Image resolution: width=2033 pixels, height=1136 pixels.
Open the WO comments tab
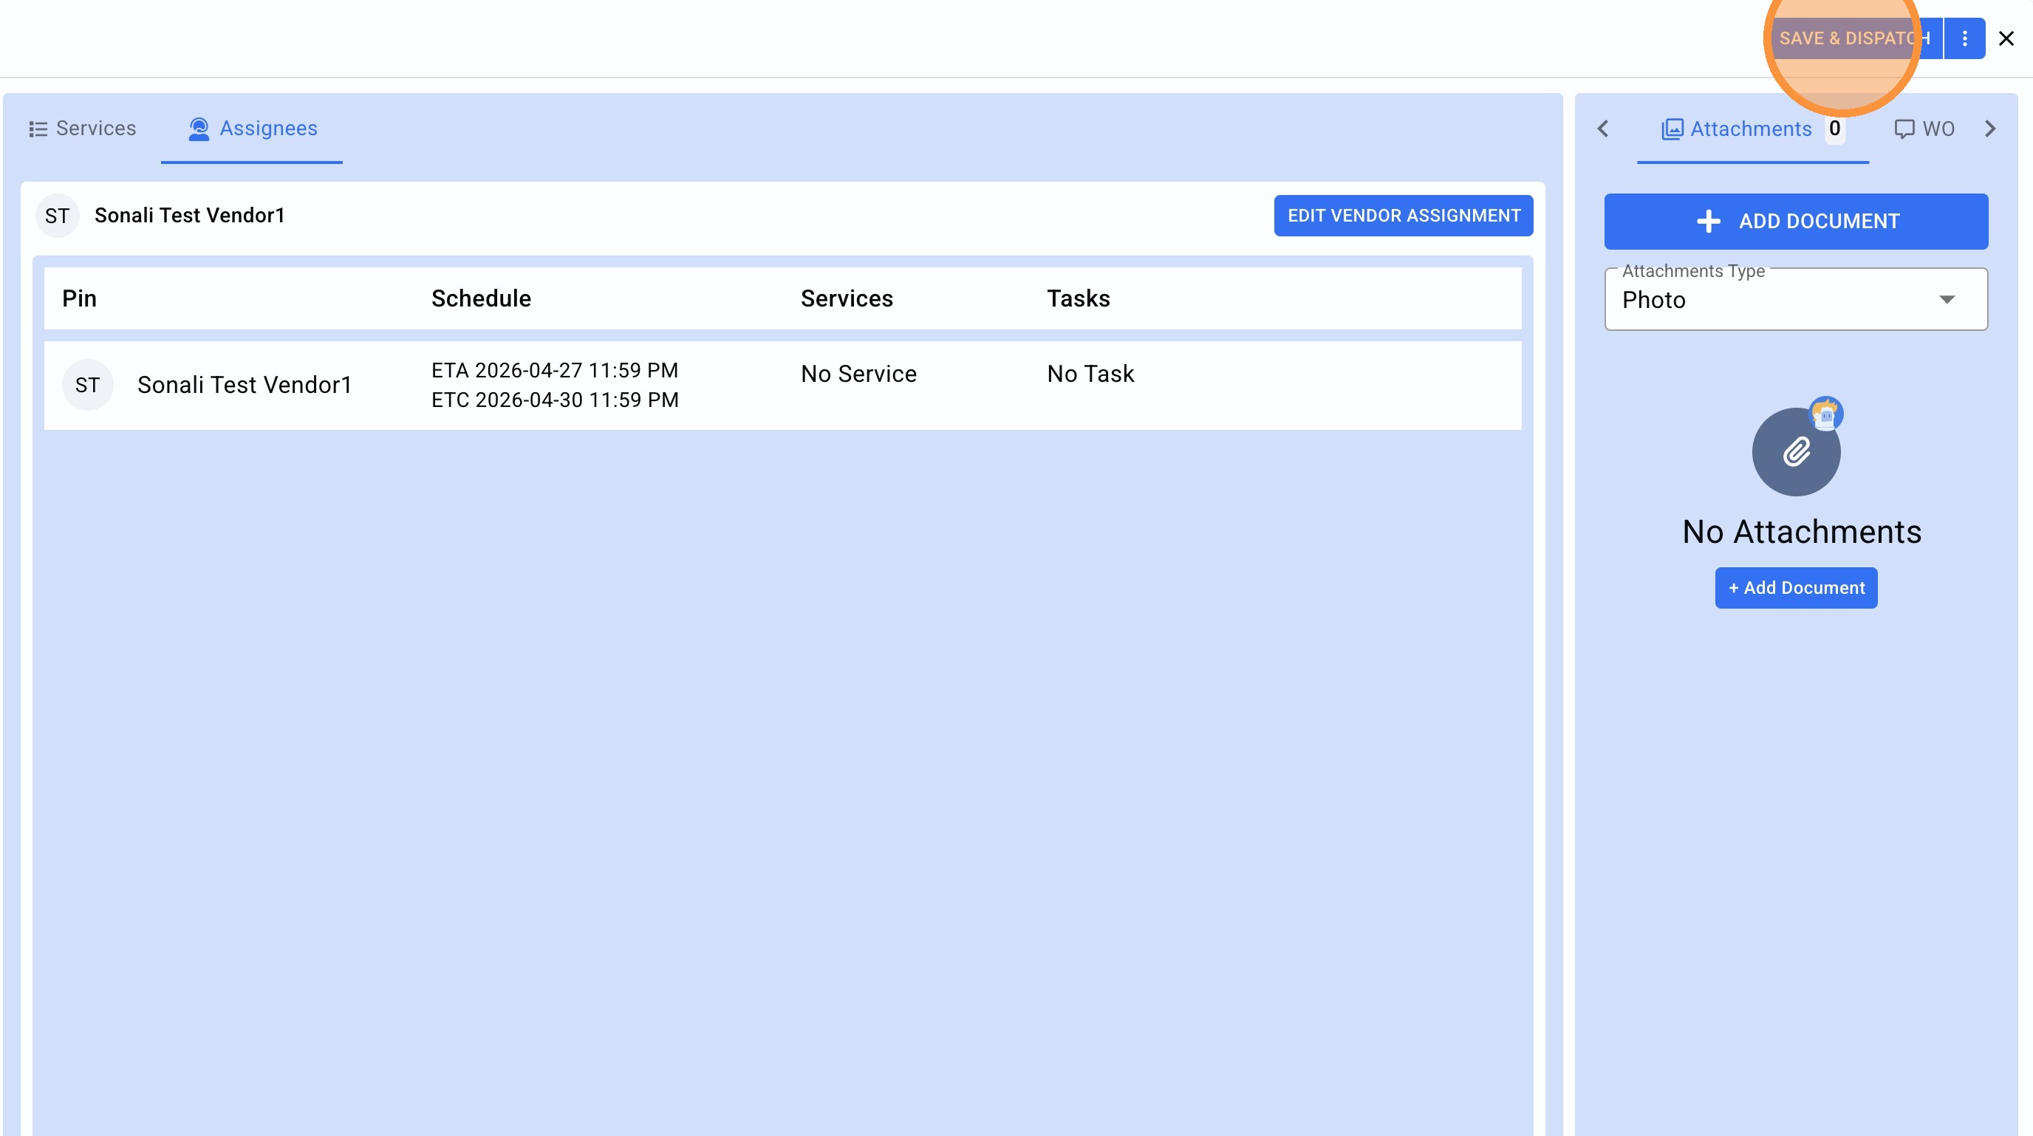tap(1924, 129)
